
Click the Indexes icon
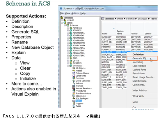coord(74,83)
